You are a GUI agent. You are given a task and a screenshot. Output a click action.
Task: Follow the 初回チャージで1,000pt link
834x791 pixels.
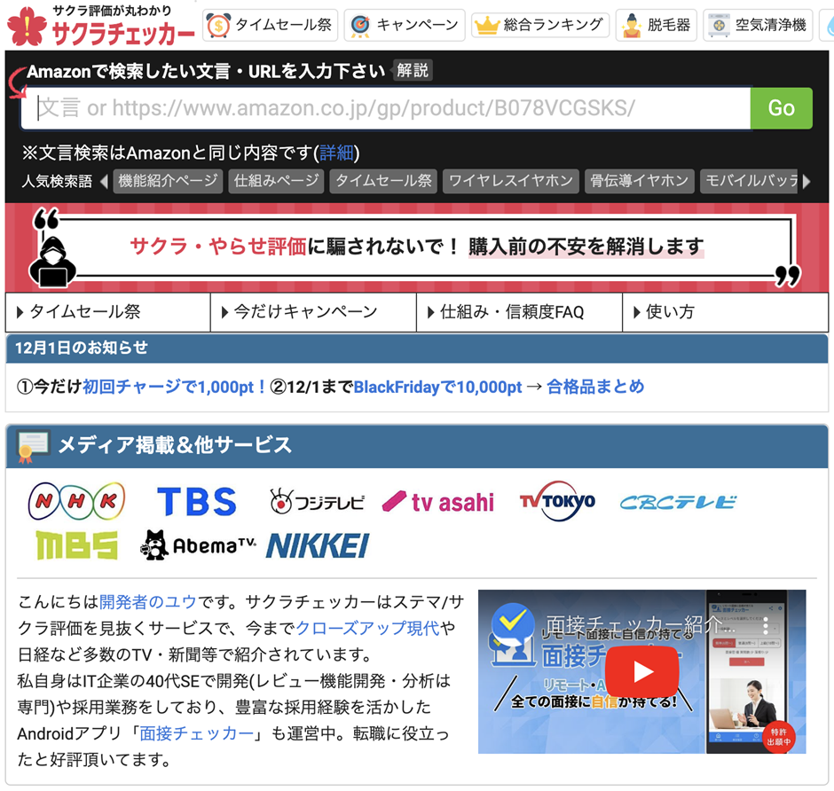[174, 387]
